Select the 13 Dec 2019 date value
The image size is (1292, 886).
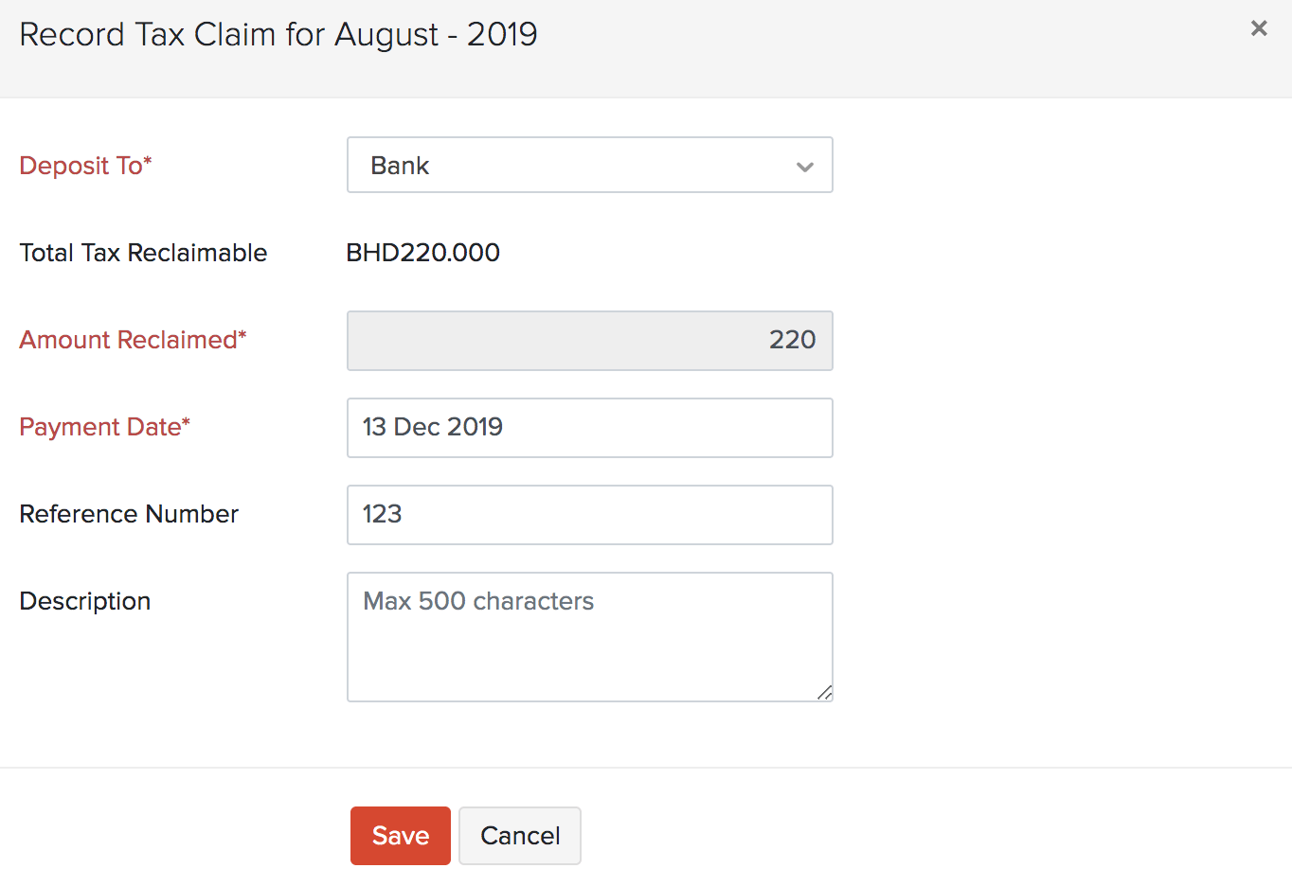click(433, 427)
